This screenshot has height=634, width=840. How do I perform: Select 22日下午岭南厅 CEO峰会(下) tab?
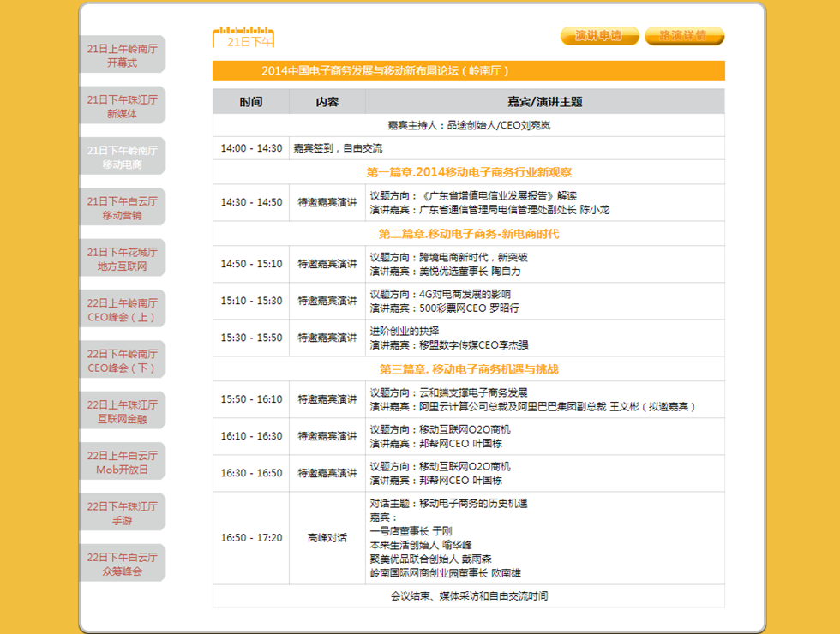click(122, 360)
